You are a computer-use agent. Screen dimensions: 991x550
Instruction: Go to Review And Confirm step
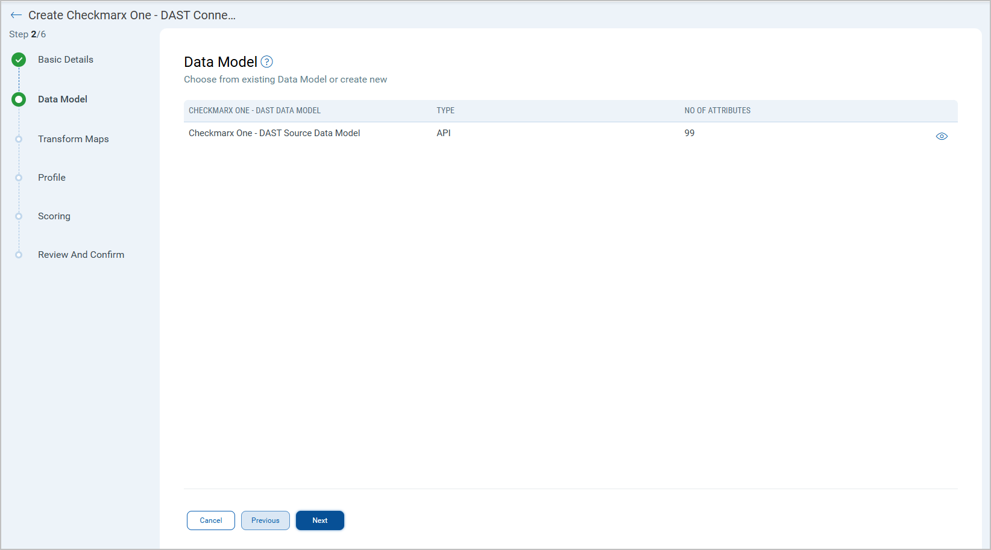[81, 255]
